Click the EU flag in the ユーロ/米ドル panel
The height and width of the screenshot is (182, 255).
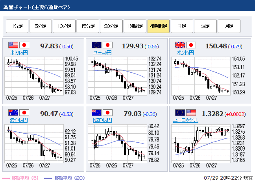coord(180,112)
